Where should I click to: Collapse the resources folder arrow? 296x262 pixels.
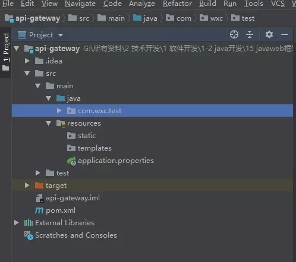(x=49, y=123)
